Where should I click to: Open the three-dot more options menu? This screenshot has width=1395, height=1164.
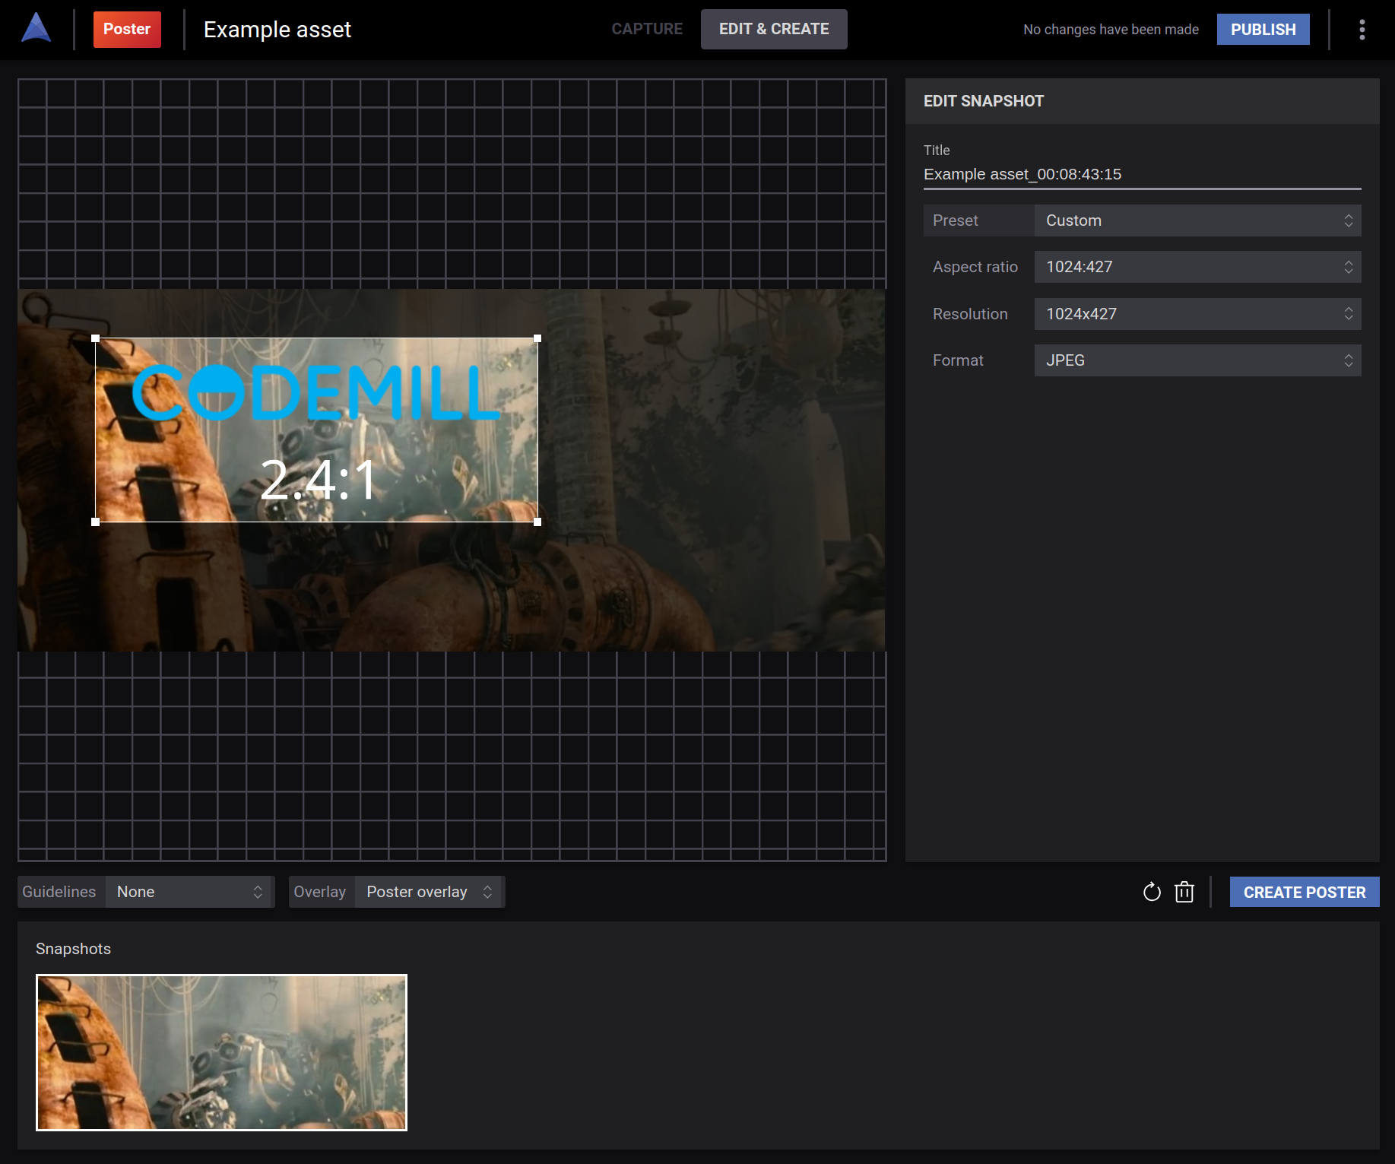pos(1362,30)
